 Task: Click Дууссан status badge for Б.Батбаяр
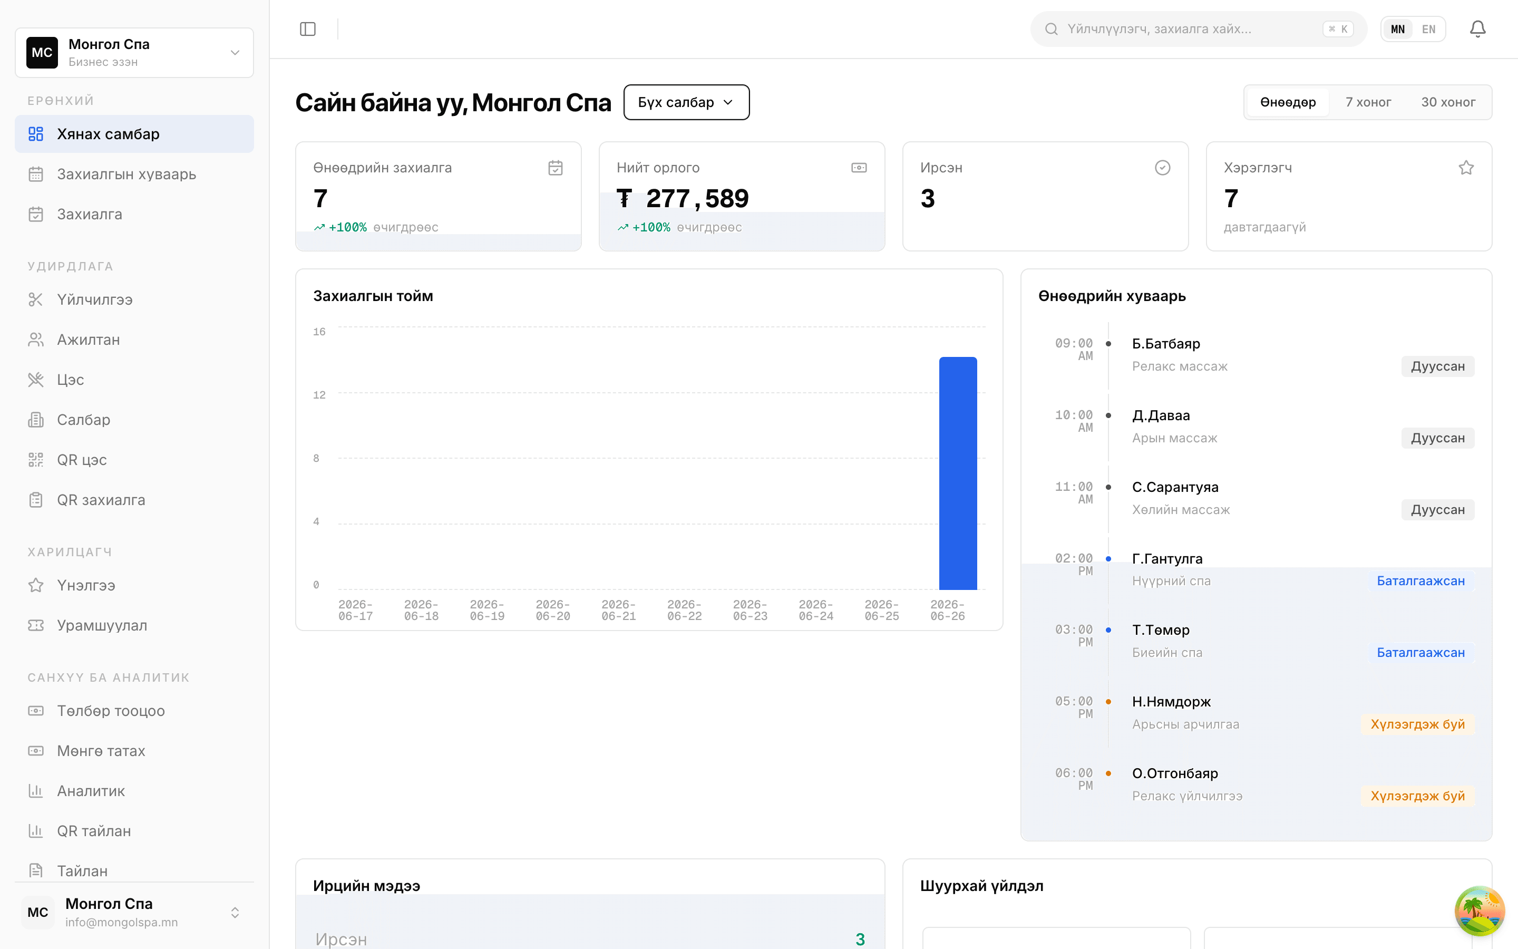pos(1438,366)
